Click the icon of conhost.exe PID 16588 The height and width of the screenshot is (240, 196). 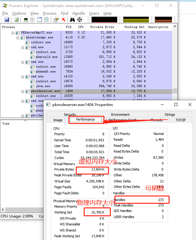(33, 96)
